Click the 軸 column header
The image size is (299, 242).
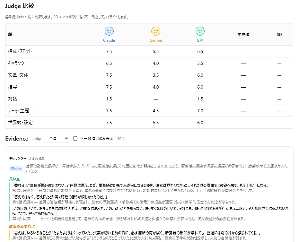[10, 34]
